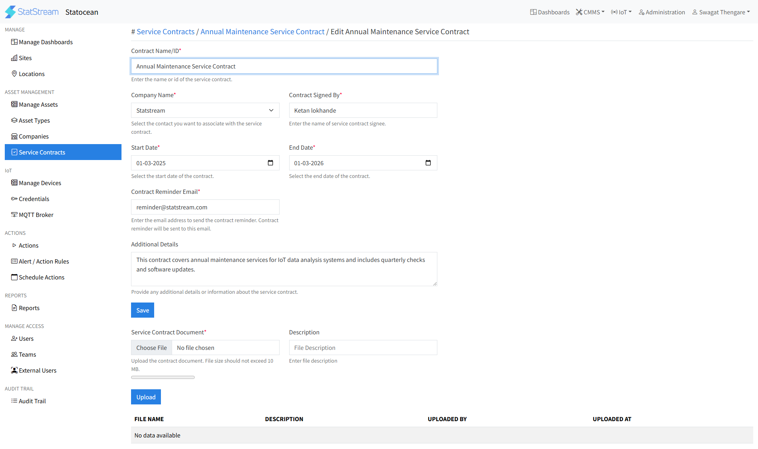Open the Dashboards menu item

tap(550, 12)
